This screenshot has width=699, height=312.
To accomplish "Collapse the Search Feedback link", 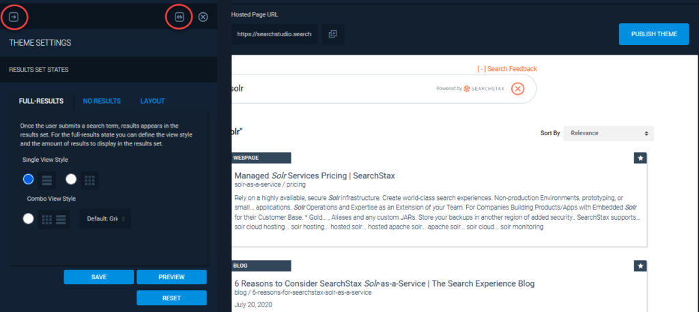I will tap(507, 69).
